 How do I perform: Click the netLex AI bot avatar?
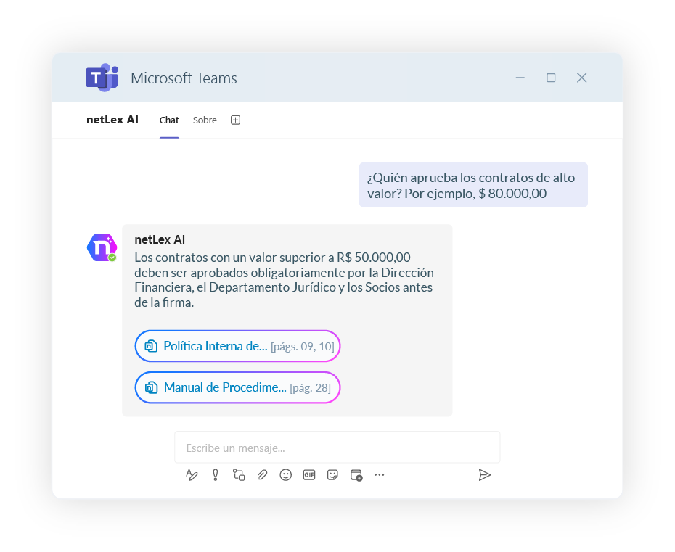coord(102,247)
